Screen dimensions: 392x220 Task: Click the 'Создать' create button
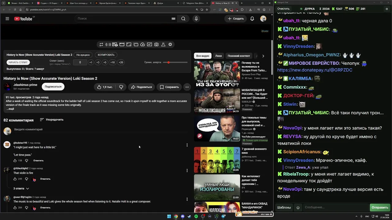click(x=236, y=19)
